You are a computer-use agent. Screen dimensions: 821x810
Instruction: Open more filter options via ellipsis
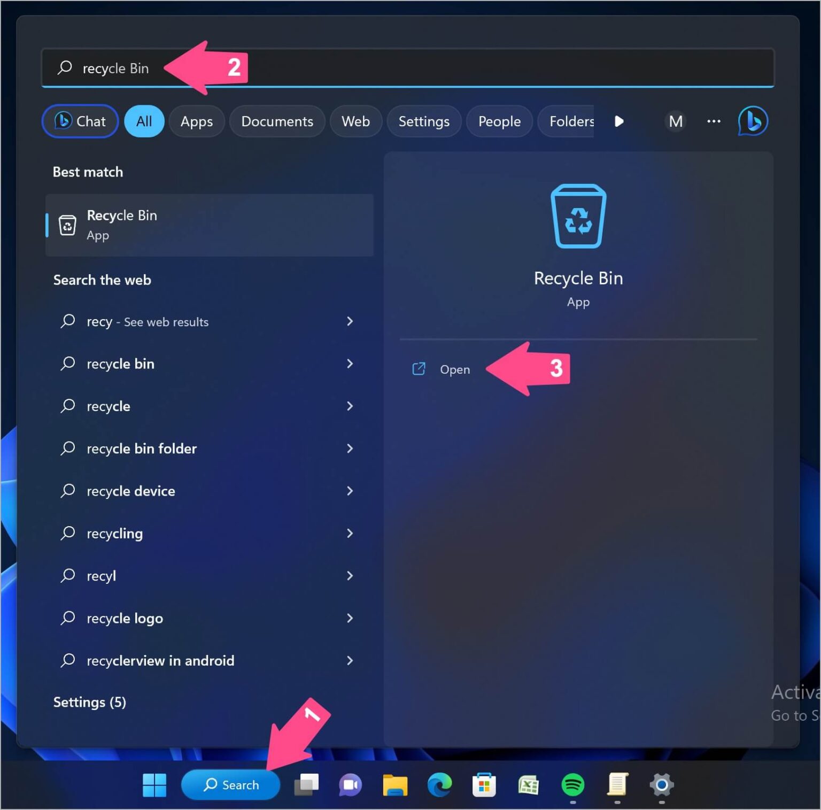[x=713, y=121]
